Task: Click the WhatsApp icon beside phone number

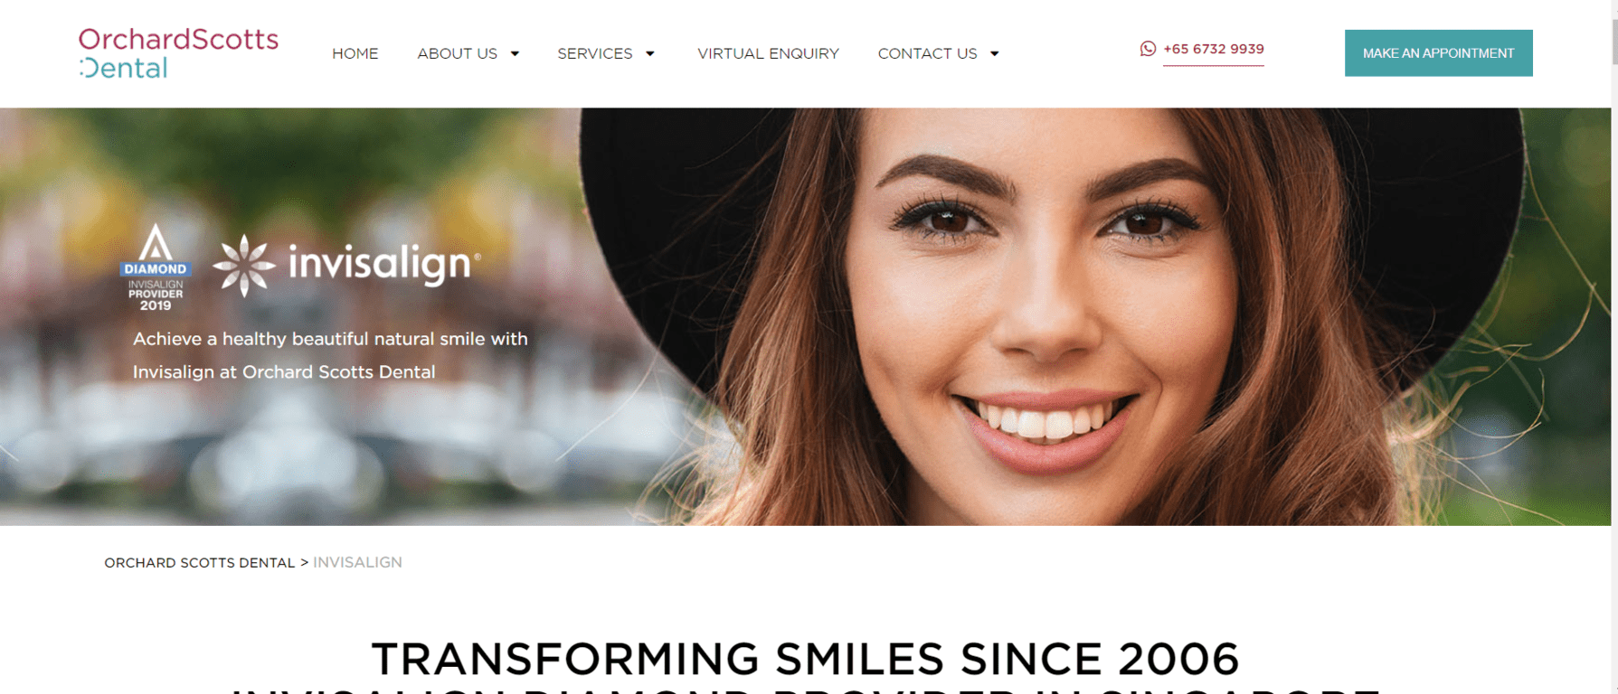Action: tap(1148, 49)
